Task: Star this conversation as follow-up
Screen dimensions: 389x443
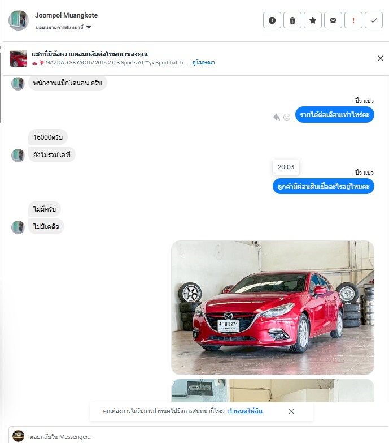Action: pyautogui.click(x=313, y=20)
